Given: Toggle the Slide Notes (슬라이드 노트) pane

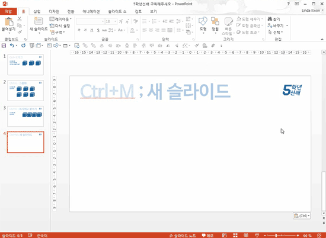Looking at the screenshot, I should (x=183, y=236).
